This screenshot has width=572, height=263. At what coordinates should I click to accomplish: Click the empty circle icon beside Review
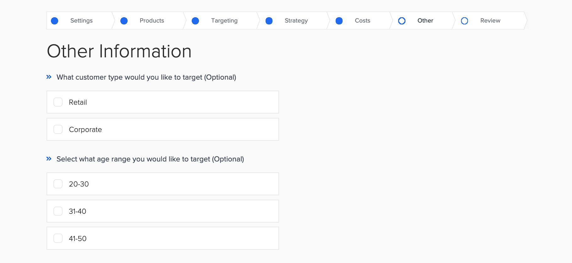pyautogui.click(x=465, y=21)
